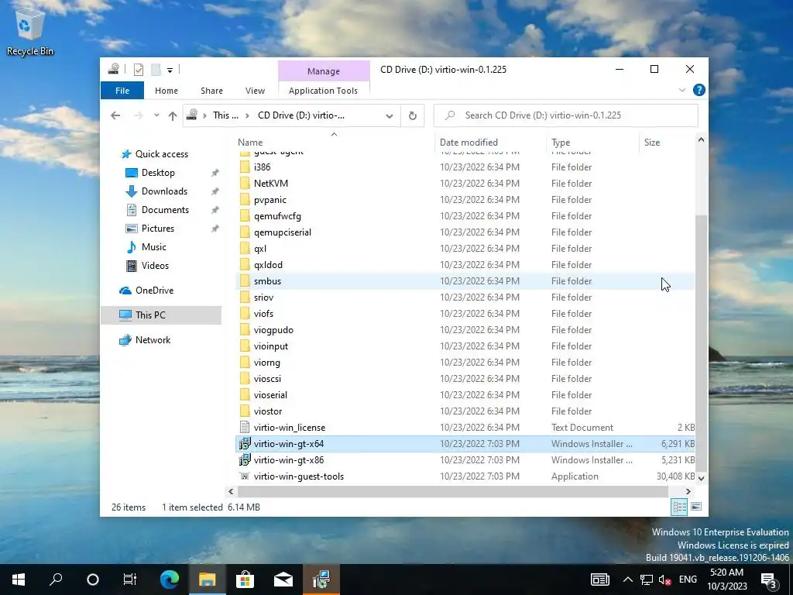Show hidden icons tray chevron

pyautogui.click(x=627, y=580)
